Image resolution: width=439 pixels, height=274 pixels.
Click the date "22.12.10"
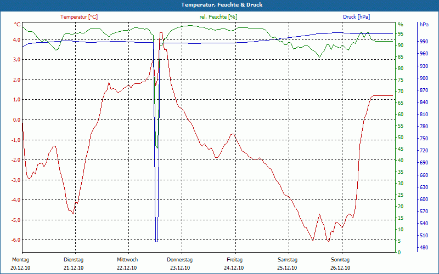[x=127, y=268]
